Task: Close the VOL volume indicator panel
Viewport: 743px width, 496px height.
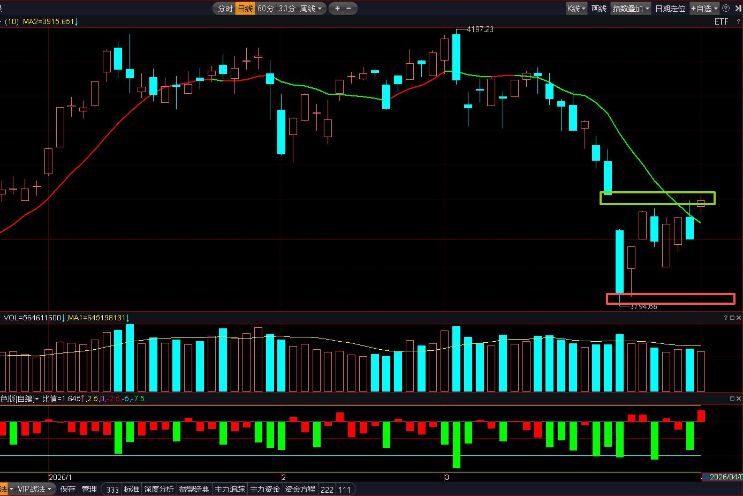Action: pos(739,318)
